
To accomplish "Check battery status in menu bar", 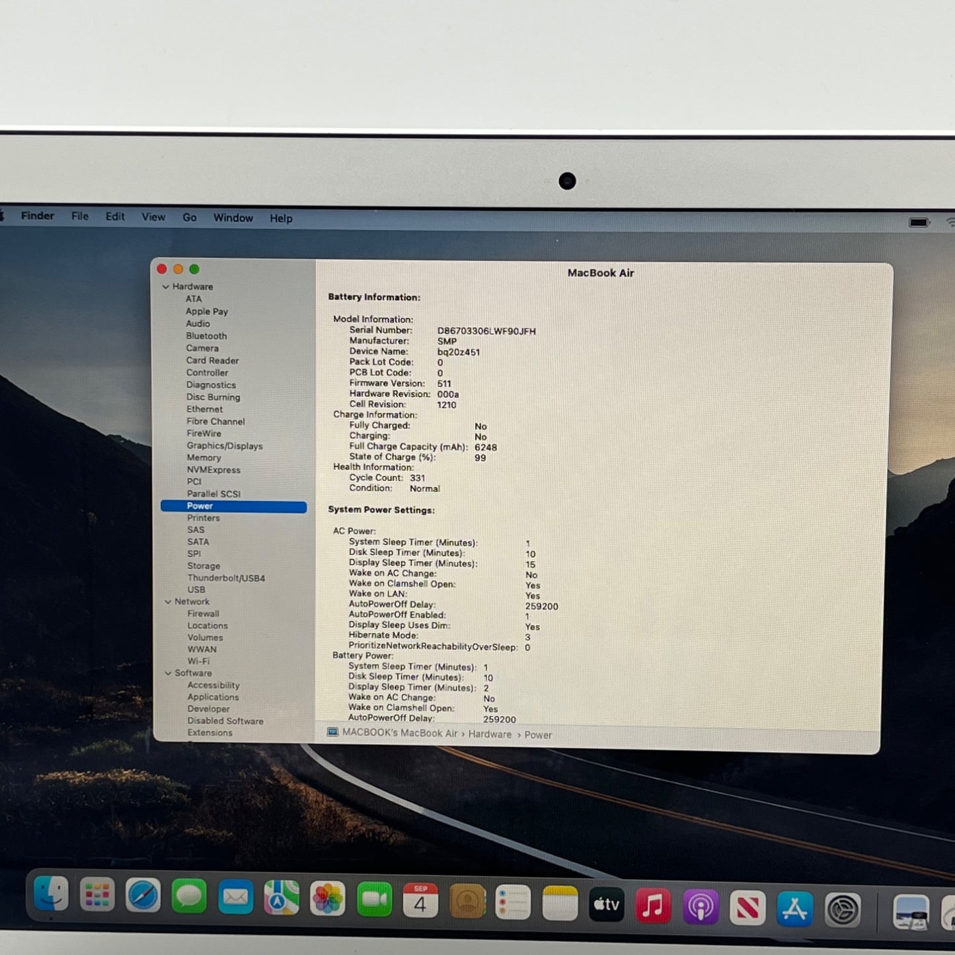I will [919, 223].
